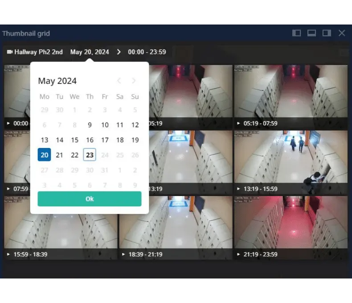Open the 21:19 - 23:59 thumbnail
The height and width of the screenshot is (303, 352).
291,228
